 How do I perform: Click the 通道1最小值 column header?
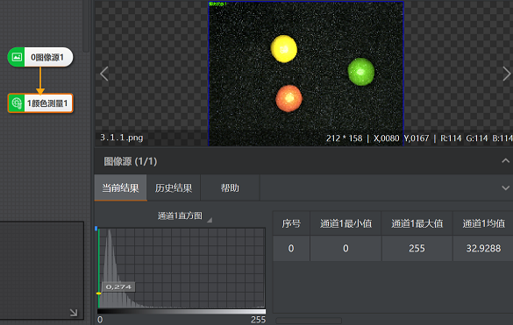coord(346,223)
